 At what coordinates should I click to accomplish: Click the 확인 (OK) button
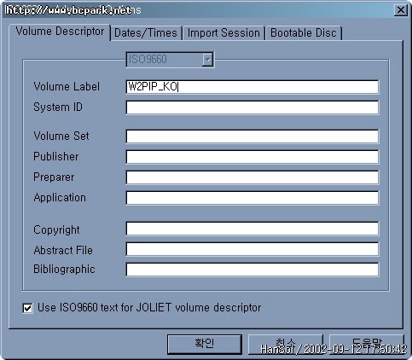(205, 344)
